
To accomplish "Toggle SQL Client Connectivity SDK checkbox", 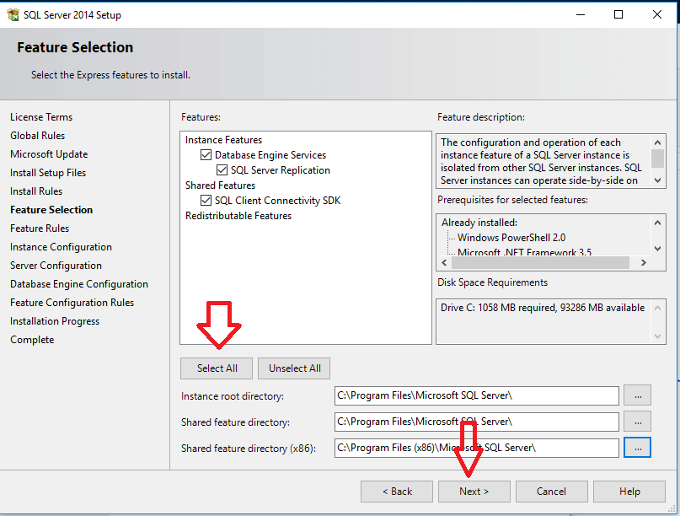I will pos(206,201).
